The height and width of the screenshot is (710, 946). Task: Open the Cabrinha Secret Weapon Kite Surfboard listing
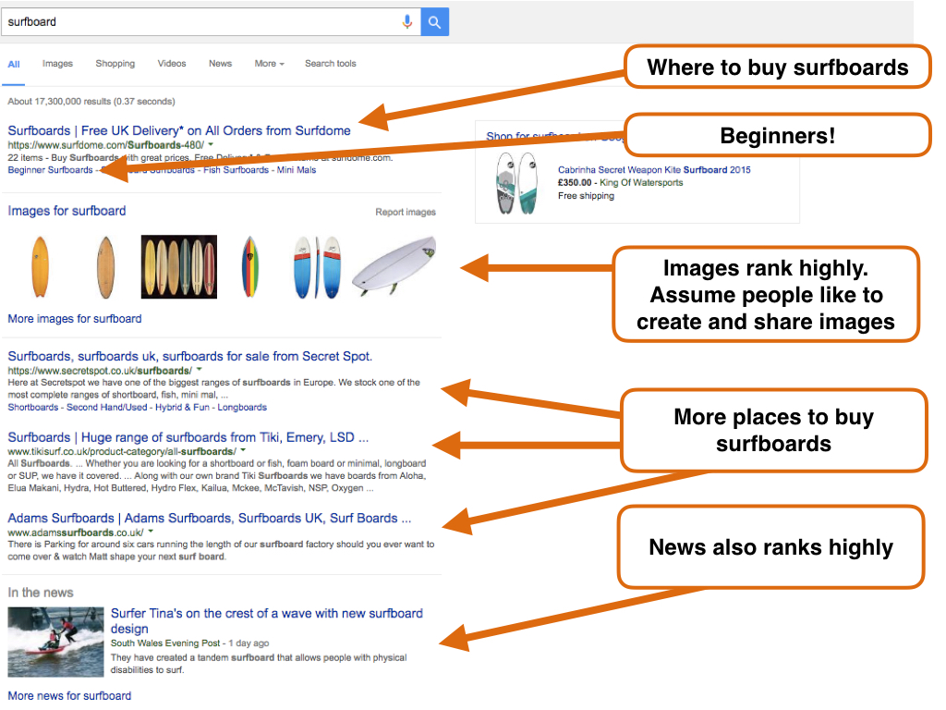(x=654, y=170)
